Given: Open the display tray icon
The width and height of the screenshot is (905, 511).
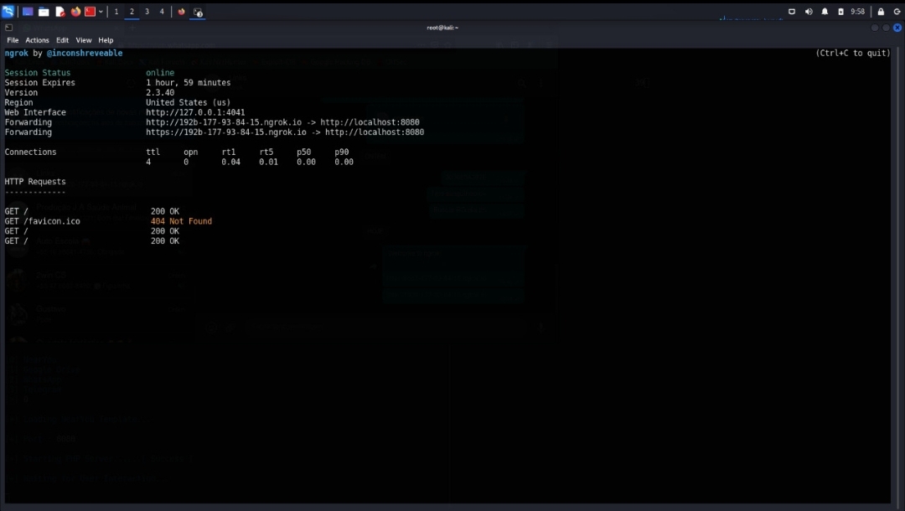Looking at the screenshot, I should pos(792,12).
